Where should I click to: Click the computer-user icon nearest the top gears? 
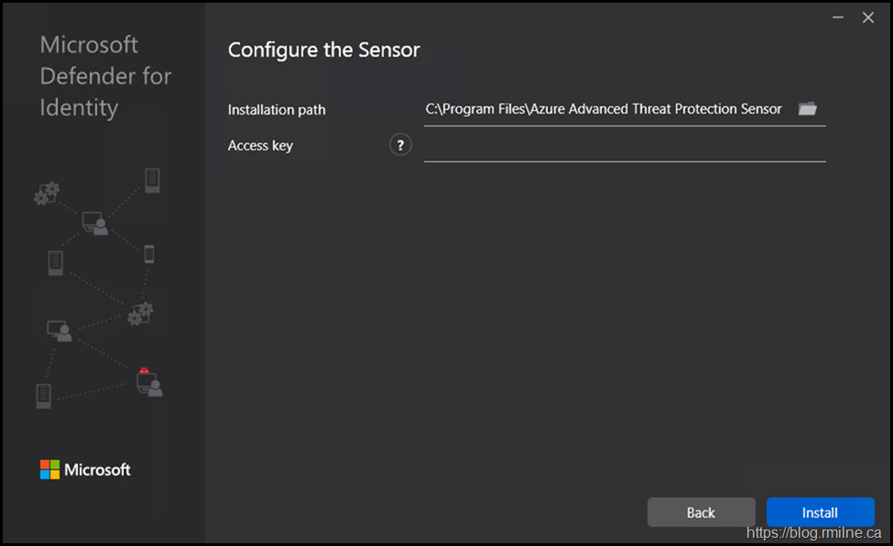pos(95,222)
